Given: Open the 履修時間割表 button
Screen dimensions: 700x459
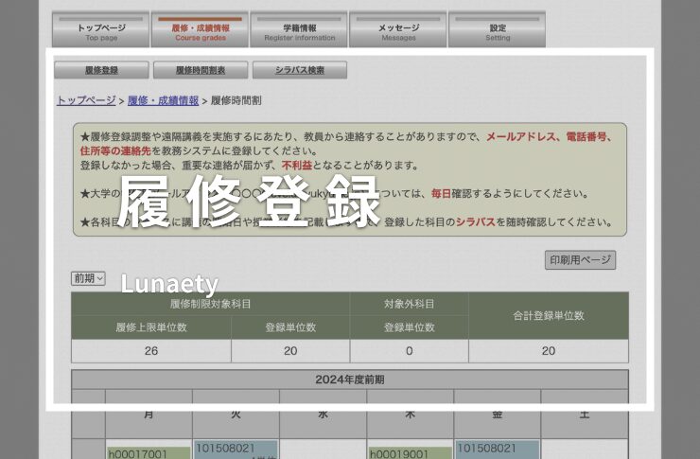Looking at the screenshot, I should point(201,70).
